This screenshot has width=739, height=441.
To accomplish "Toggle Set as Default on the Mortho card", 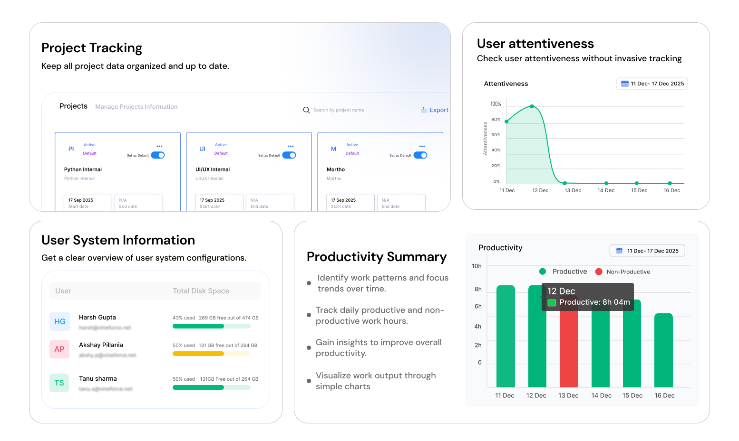I will coord(420,155).
